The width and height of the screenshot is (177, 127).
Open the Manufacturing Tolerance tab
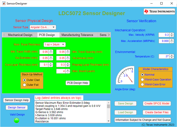[x=77, y=35]
